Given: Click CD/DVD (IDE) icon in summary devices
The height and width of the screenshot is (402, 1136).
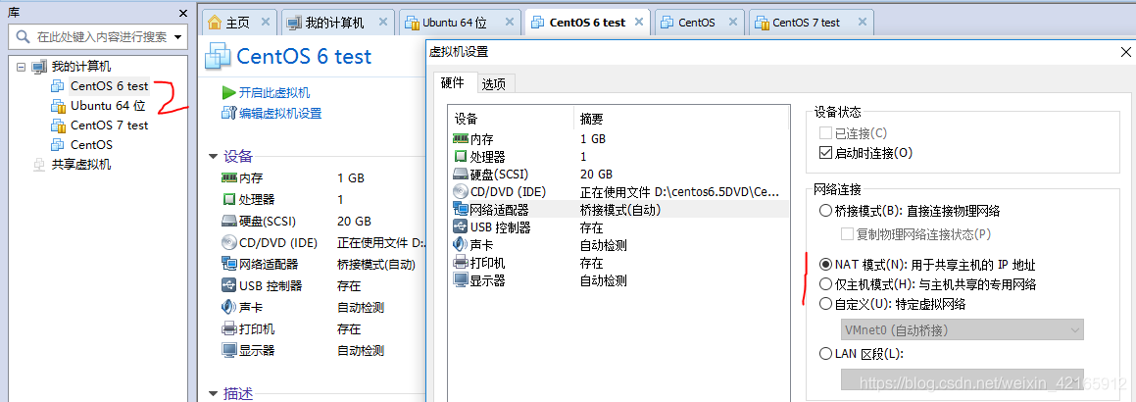Looking at the screenshot, I should pos(229,242).
